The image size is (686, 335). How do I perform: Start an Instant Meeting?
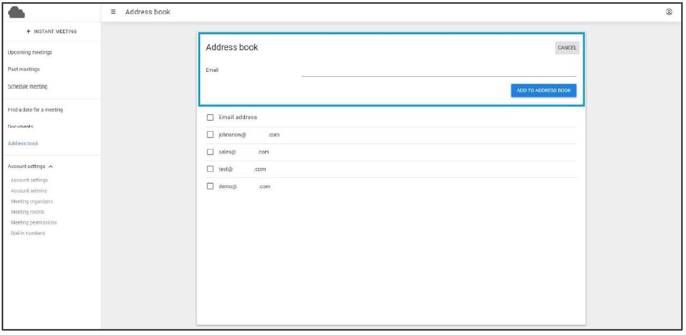coord(51,32)
